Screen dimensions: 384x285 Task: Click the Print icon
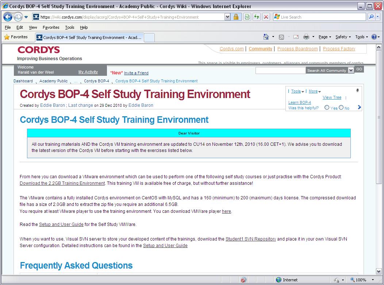click(x=306, y=37)
